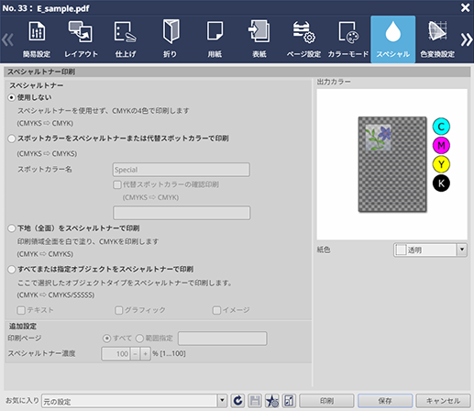The height and width of the screenshot is (411, 474).
Task: Click the reload favorites icon
Action: click(x=237, y=401)
